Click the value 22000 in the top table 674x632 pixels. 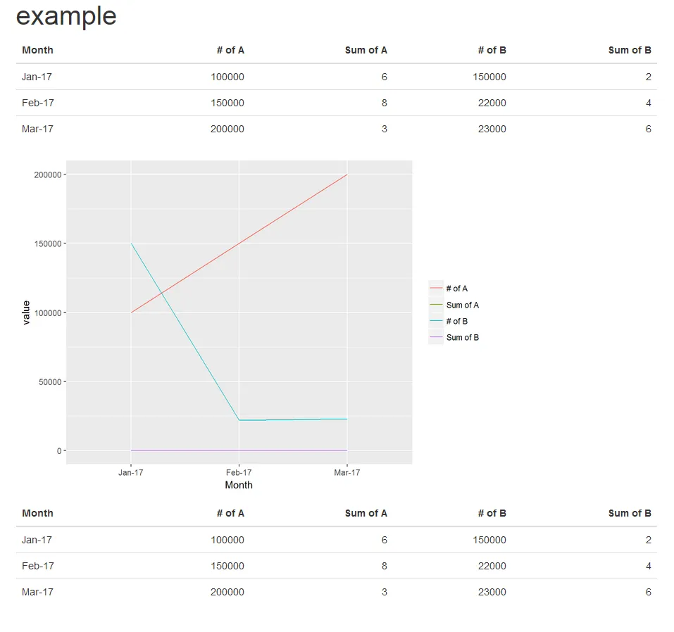[x=492, y=103]
